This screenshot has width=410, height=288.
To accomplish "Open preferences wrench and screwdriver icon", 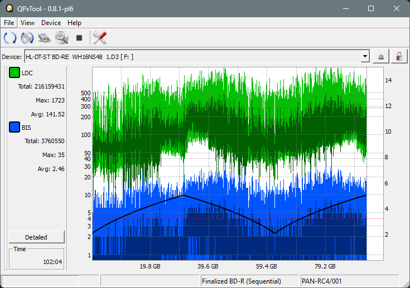I will (x=100, y=38).
